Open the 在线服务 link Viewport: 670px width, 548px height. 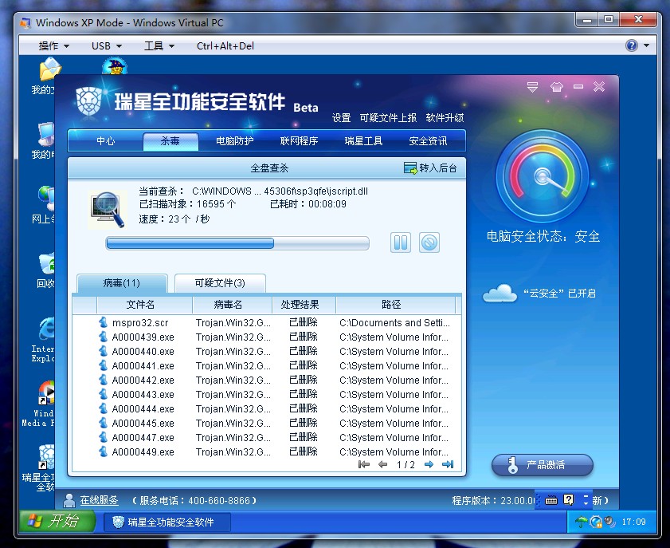[x=99, y=500]
